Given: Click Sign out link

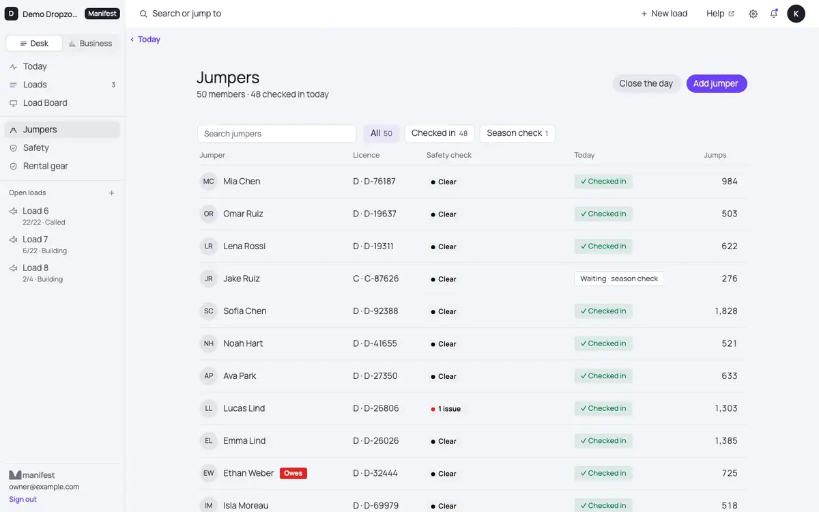Looking at the screenshot, I should pyautogui.click(x=23, y=500).
